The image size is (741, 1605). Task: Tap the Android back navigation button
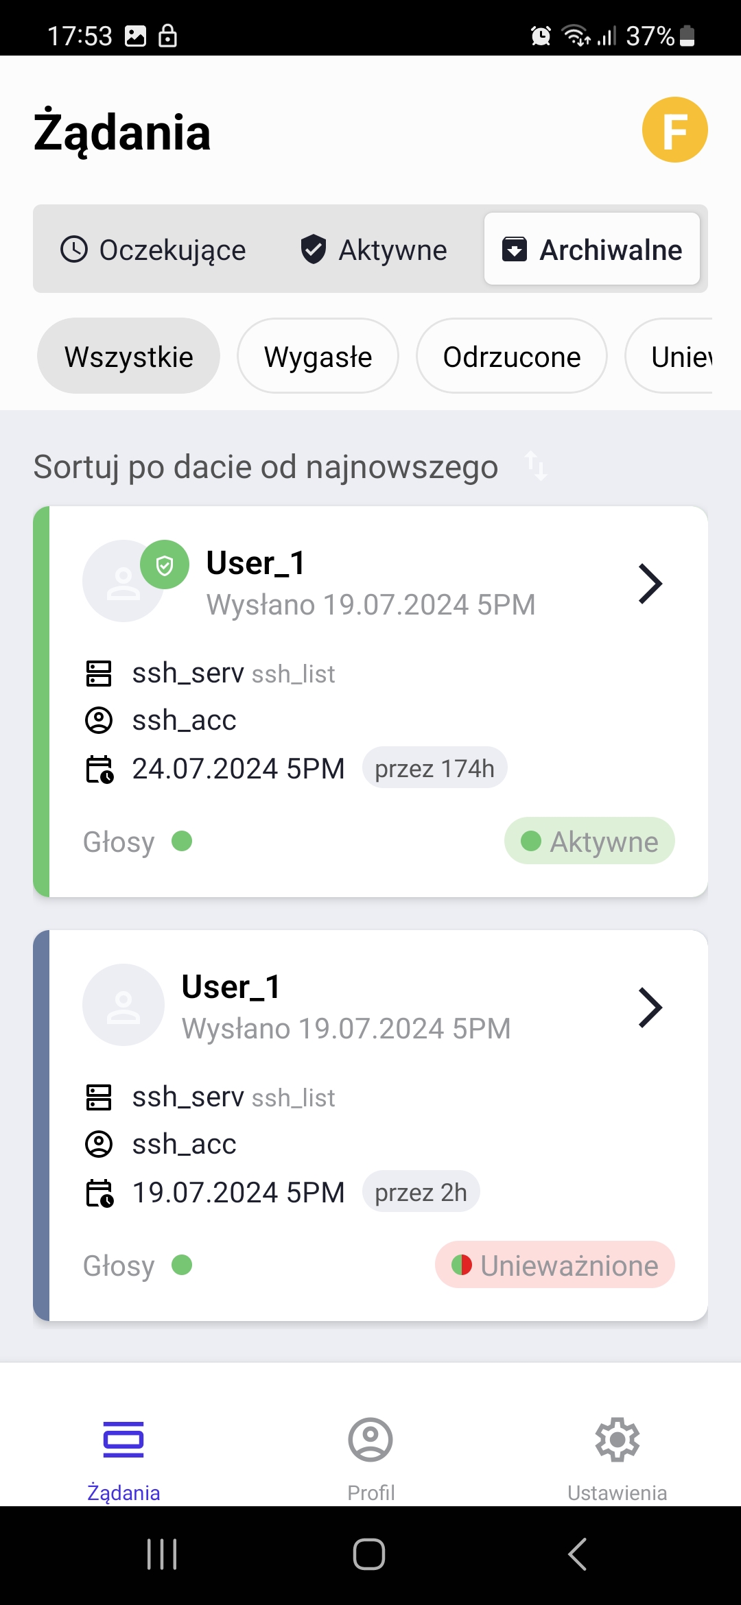(577, 1554)
